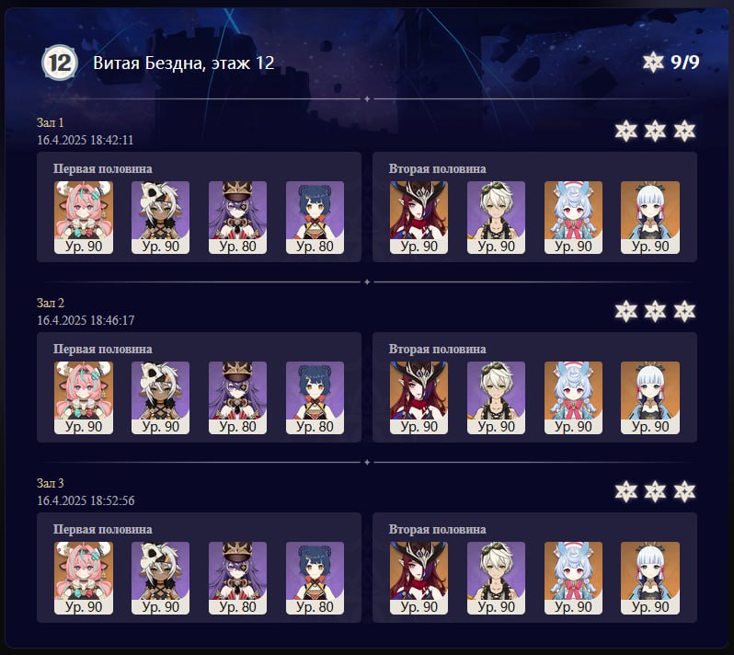Click the last star of Зал 2 rating
The image size is (734, 655).
pyautogui.click(x=684, y=311)
